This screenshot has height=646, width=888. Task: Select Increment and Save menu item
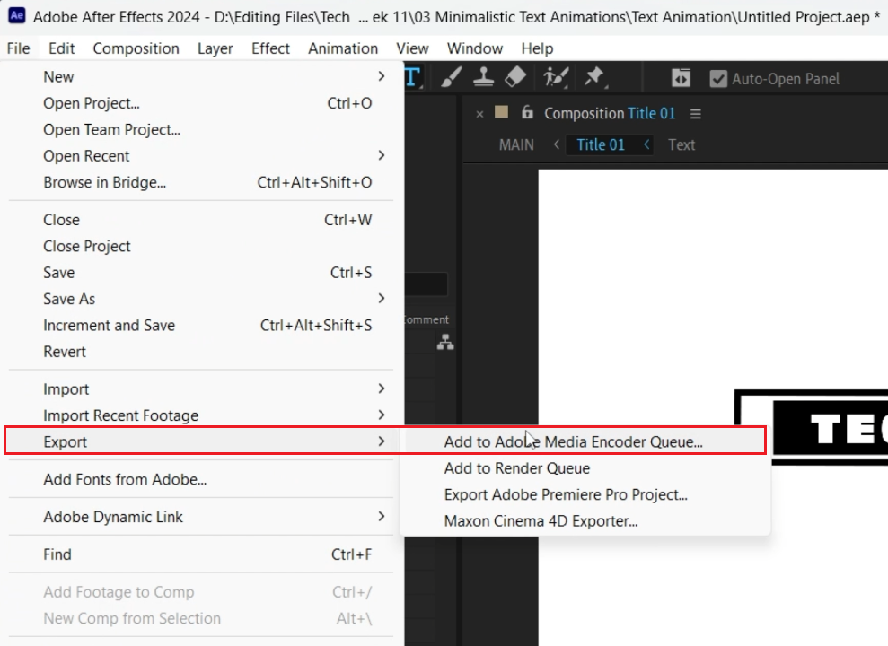click(110, 326)
